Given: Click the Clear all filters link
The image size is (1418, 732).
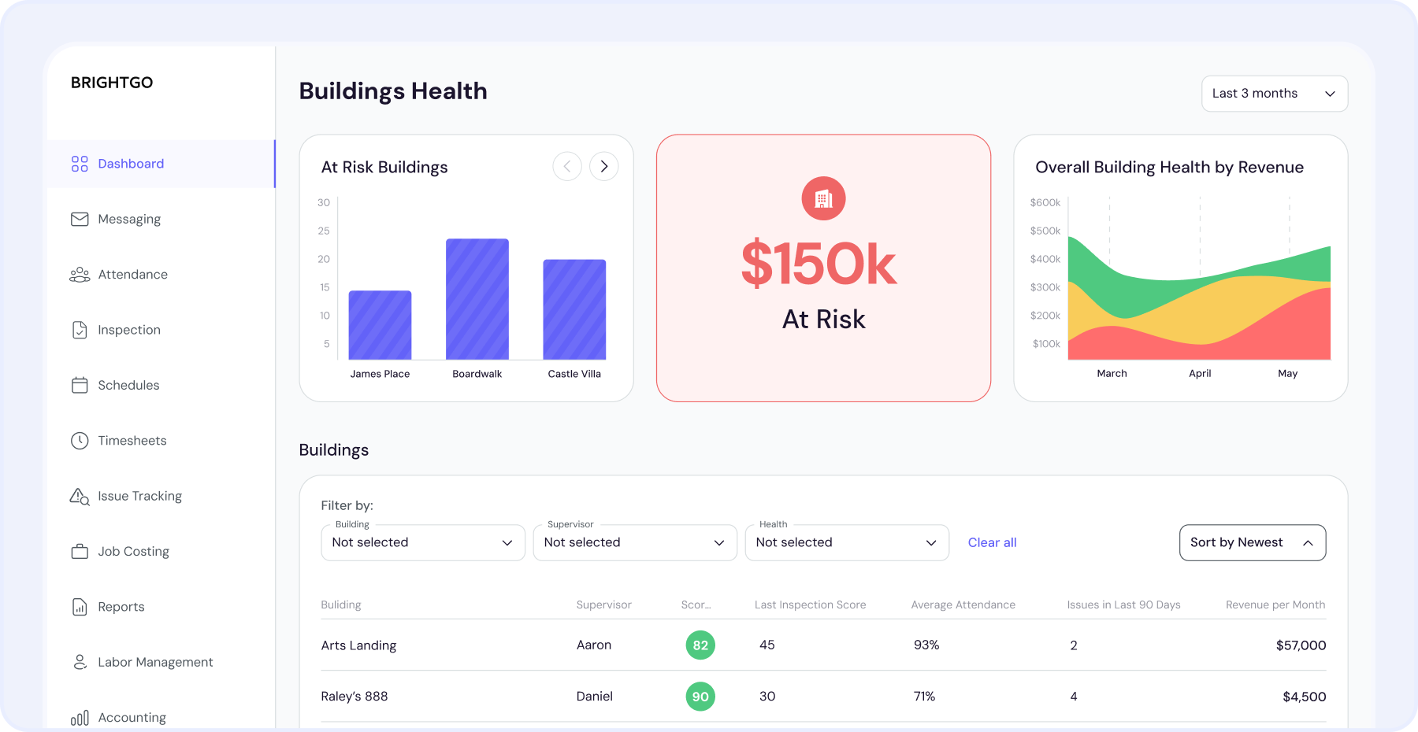Looking at the screenshot, I should click(x=992, y=542).
